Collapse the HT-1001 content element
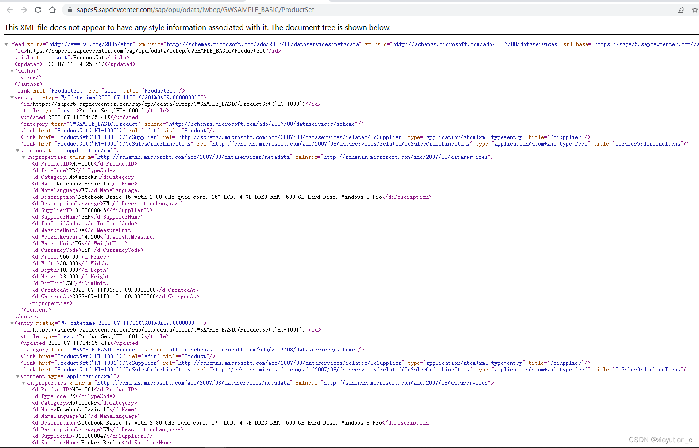 pyautogui.click(x=18, y=376)
